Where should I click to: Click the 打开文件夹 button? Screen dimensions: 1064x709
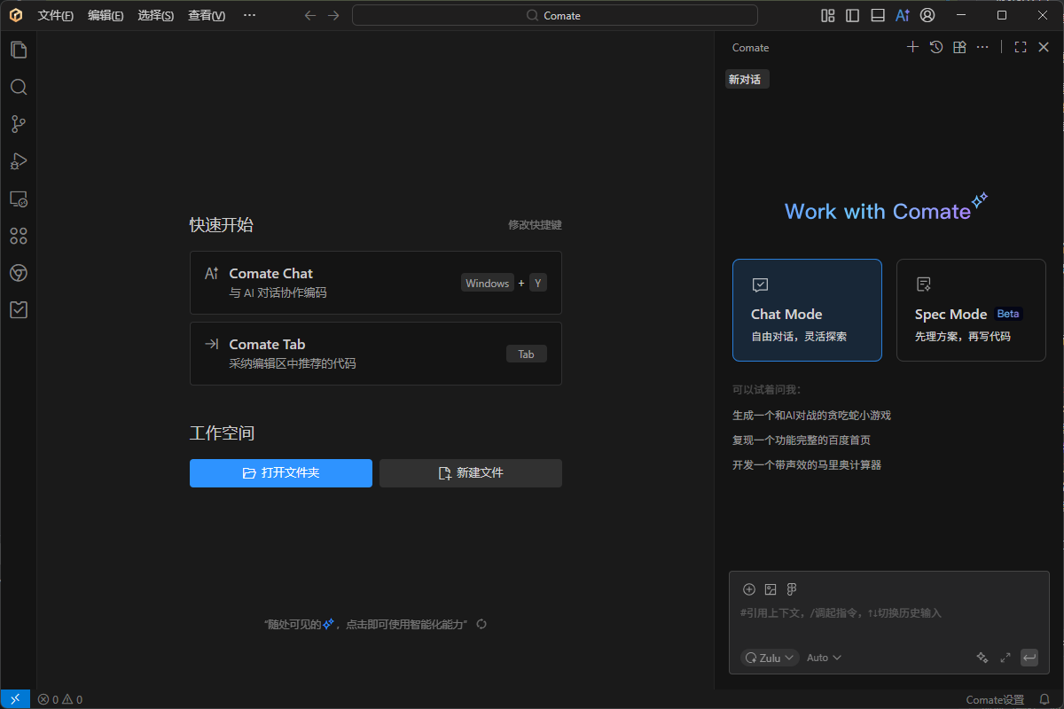pyautogui.click(x=281, y=473)
